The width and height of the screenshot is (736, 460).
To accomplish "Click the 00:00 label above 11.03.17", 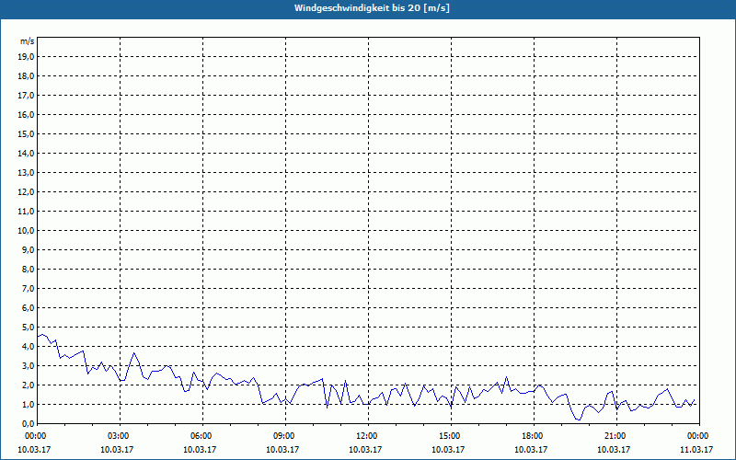I will (696, 435).
